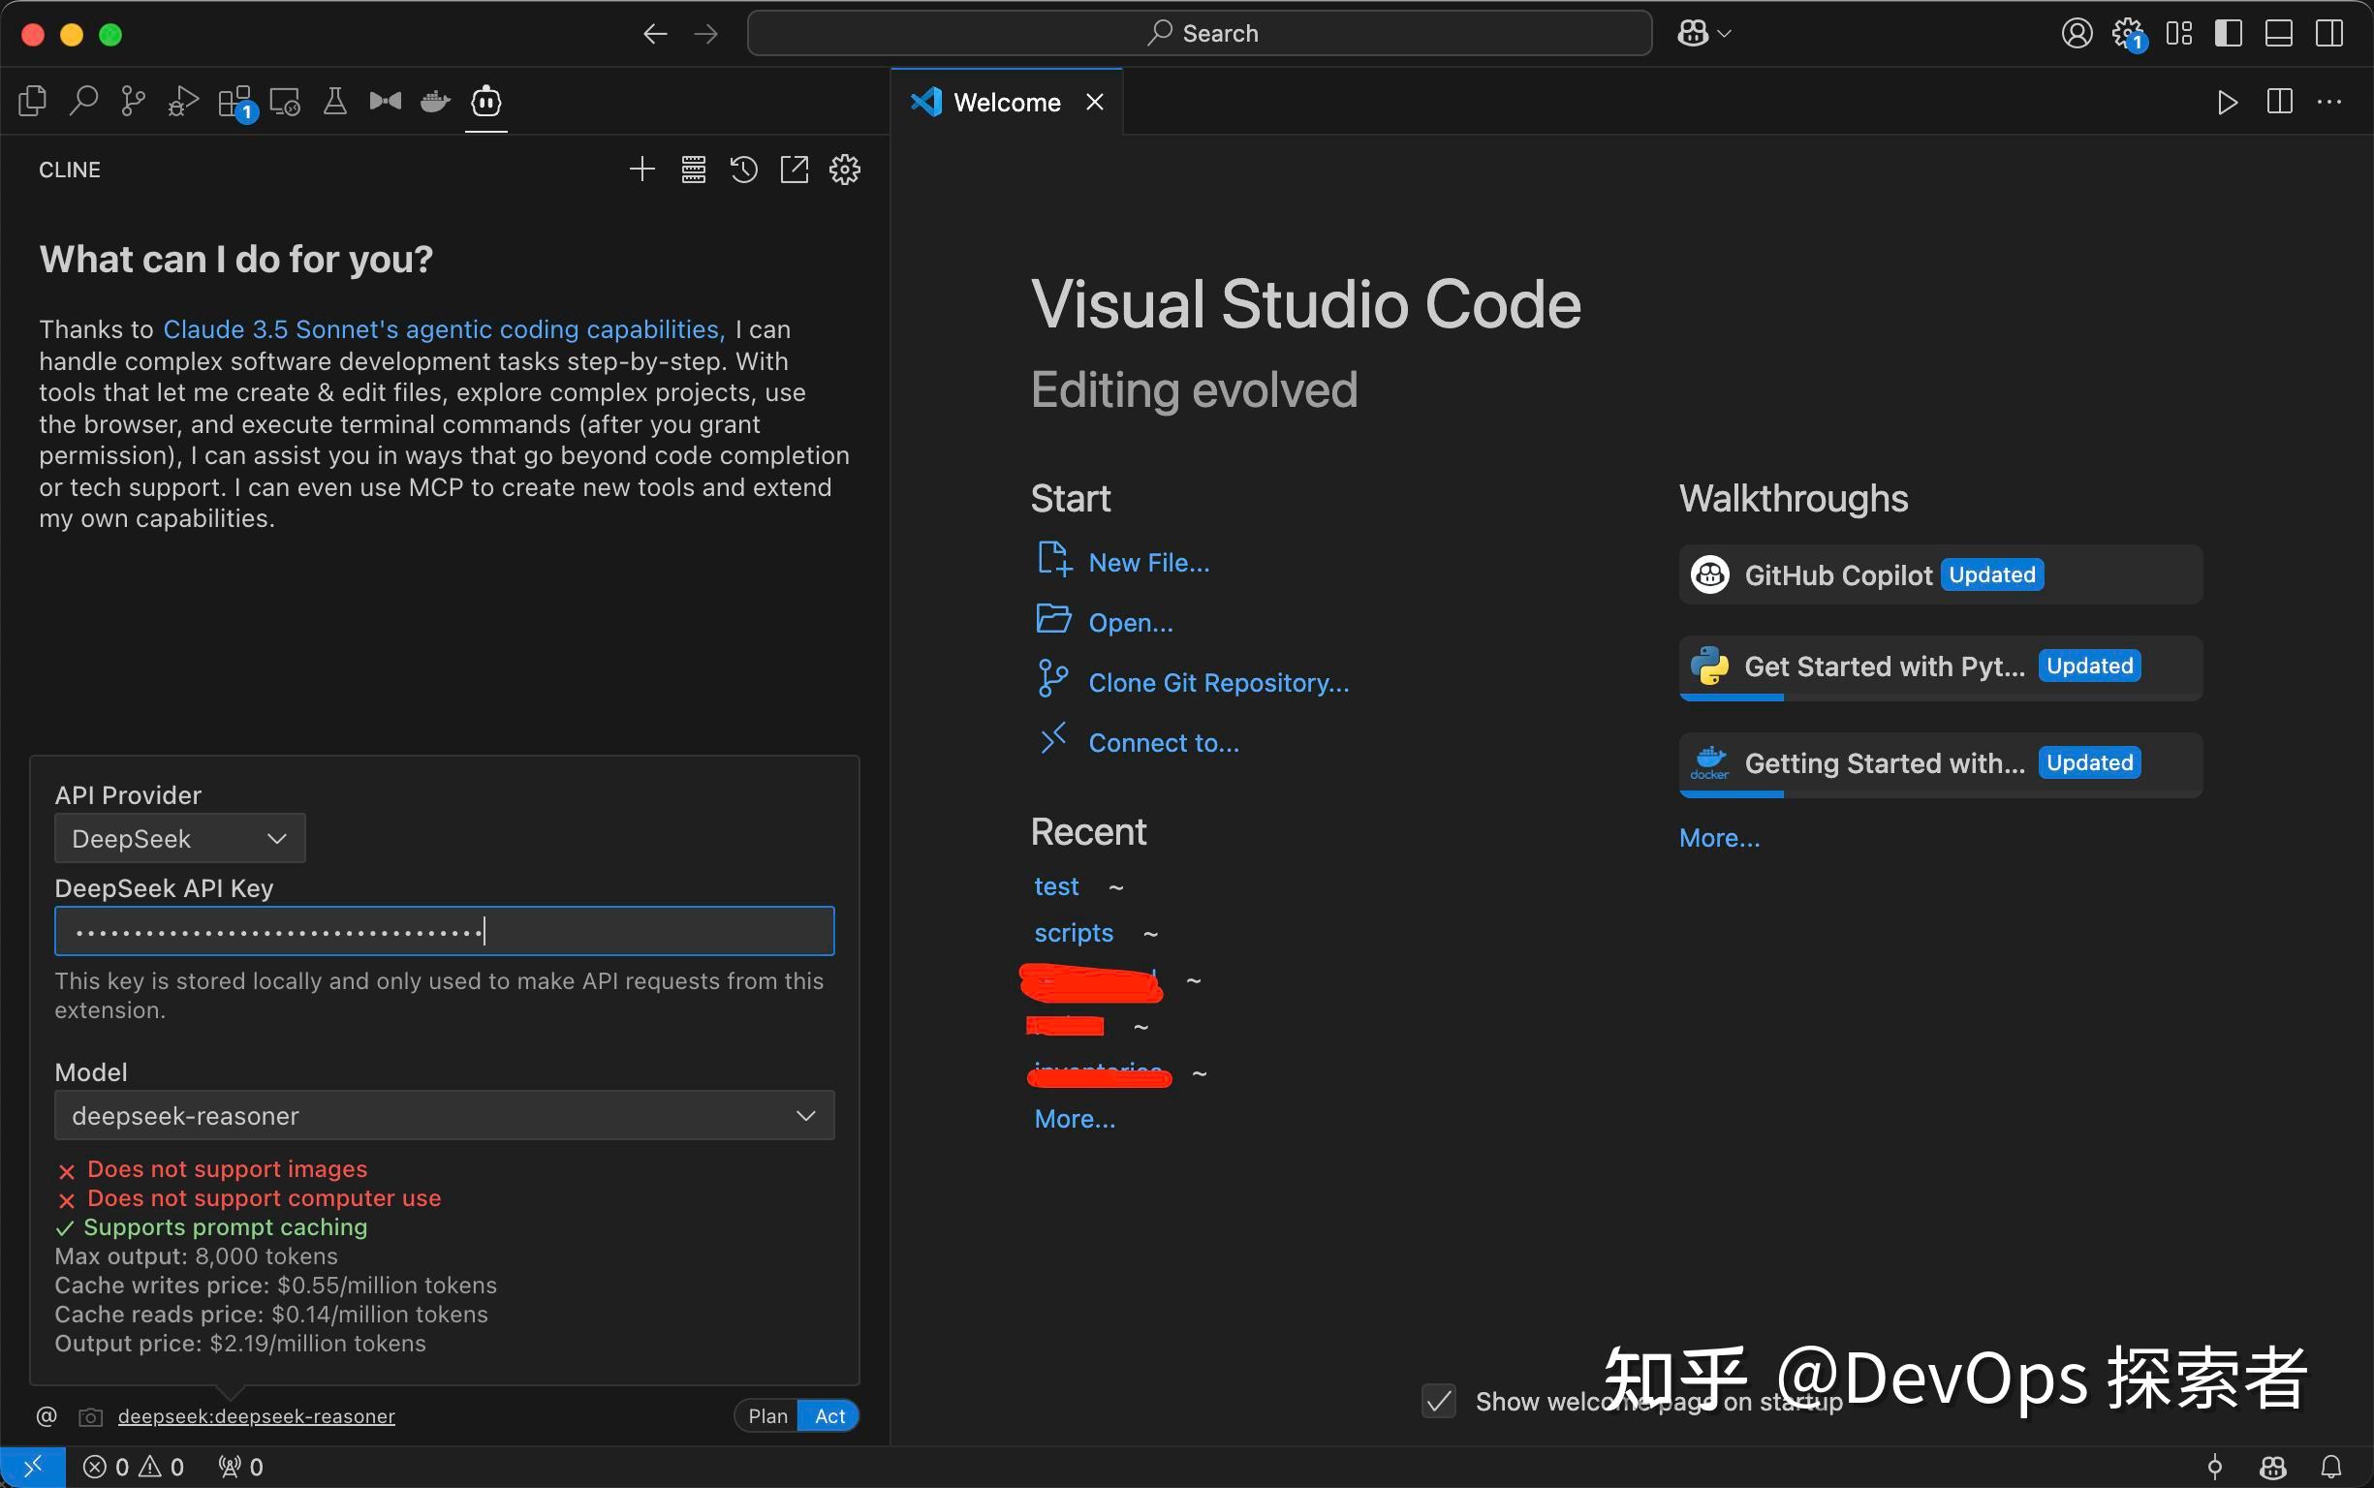Open the Cline robot extension in the sidebar
The height and width of the screenshot is (1488, 2374).
point(484,102)
